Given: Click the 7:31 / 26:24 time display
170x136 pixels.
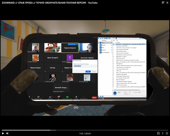Looking at the screenshot, I should 85,134.
